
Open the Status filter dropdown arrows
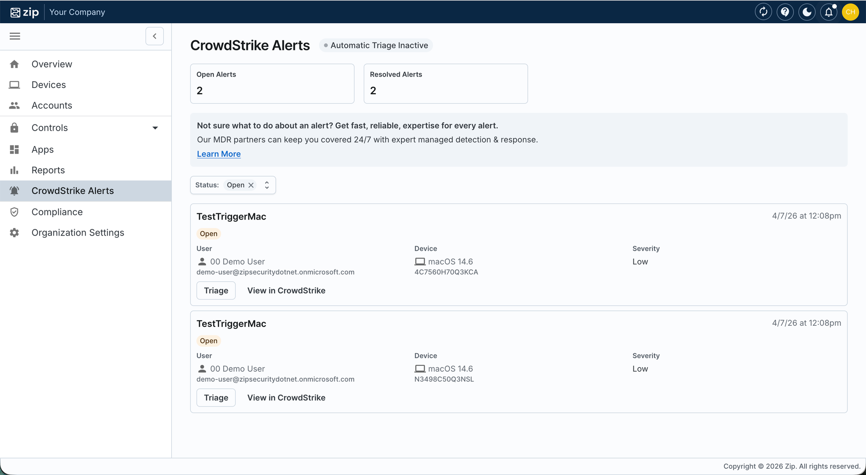click(267, 185)
